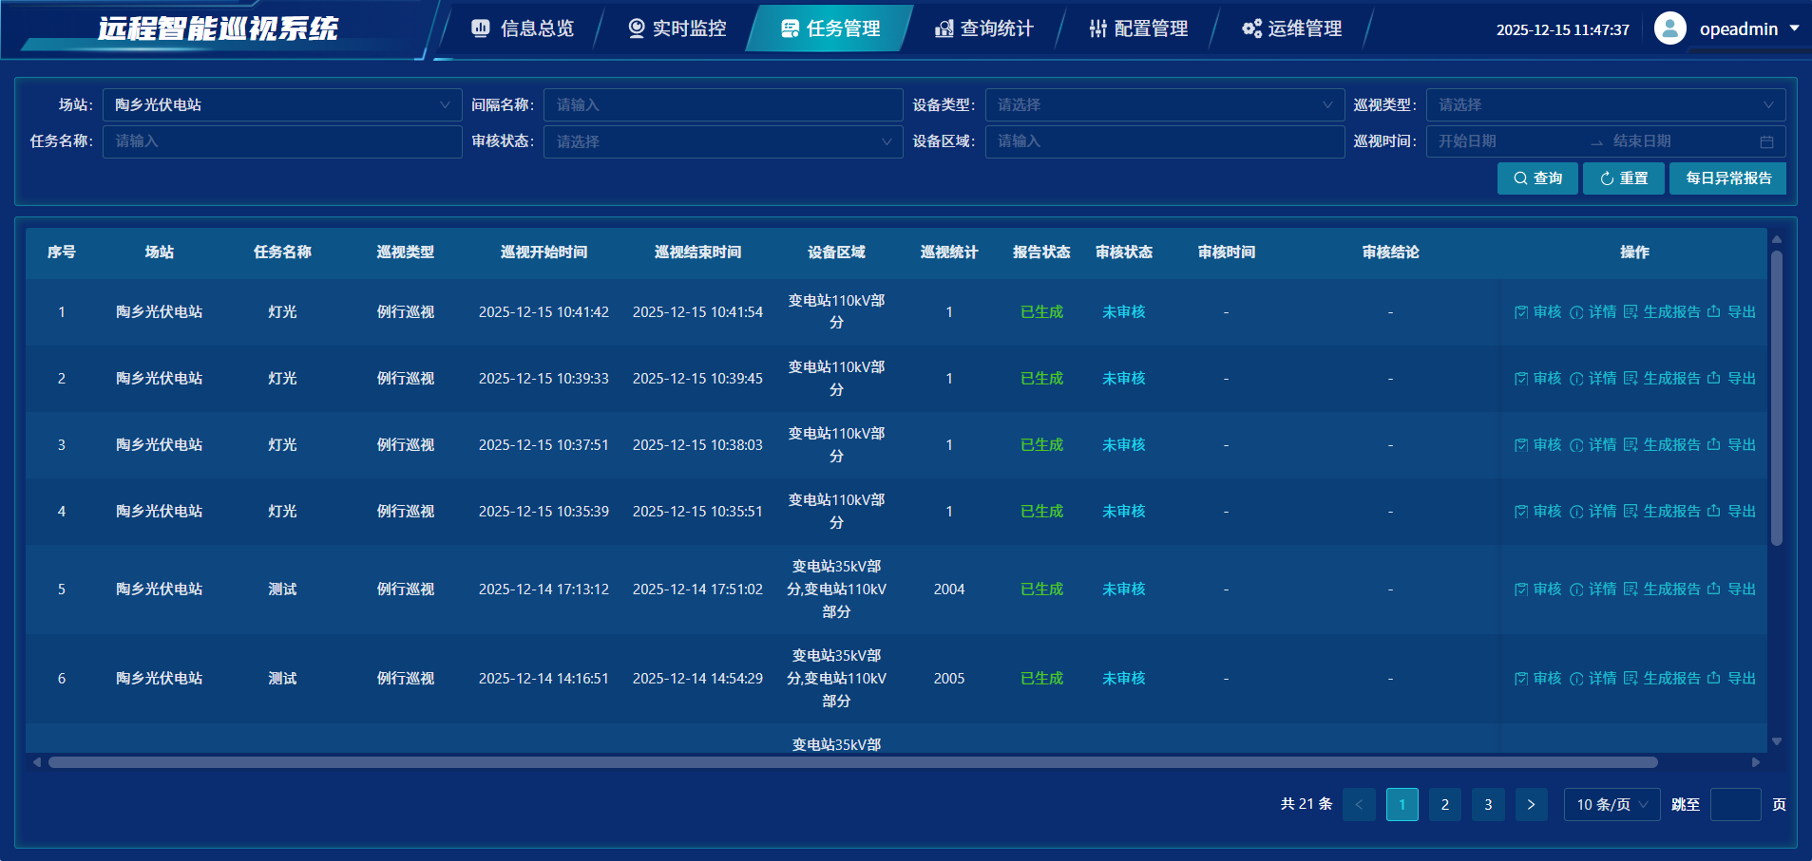Click the calendar icon in 巡视时间

tap(1766, 141)
